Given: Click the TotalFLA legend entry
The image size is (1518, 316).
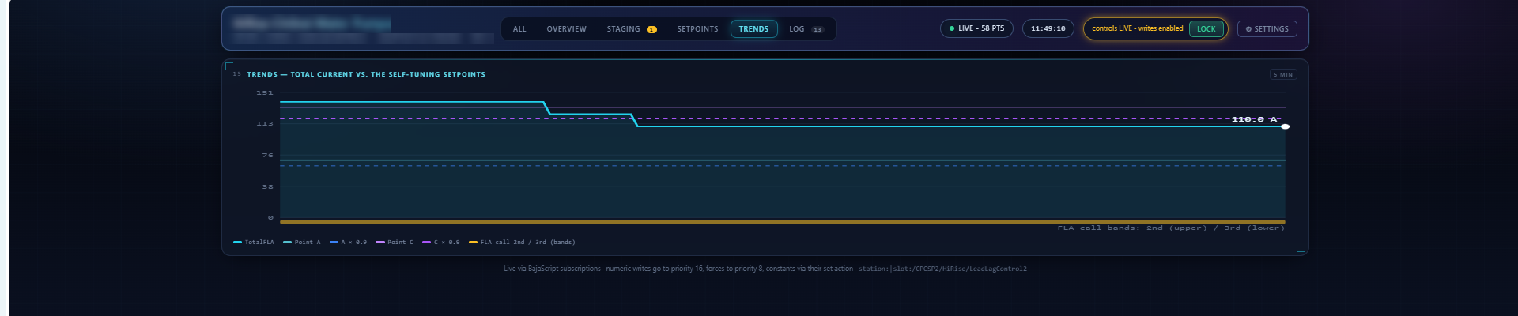Looking at the screenshot, I should point(254,243).
